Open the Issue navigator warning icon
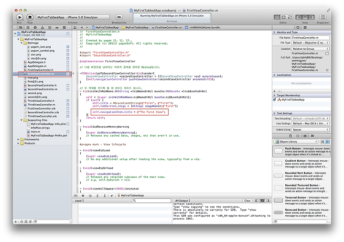Viewport: 344px width, 242px height. pos(43,28)
